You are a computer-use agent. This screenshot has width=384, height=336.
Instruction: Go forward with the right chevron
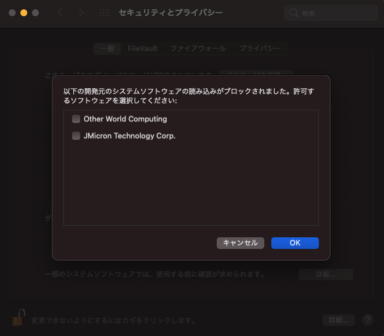tap(81, 13)
